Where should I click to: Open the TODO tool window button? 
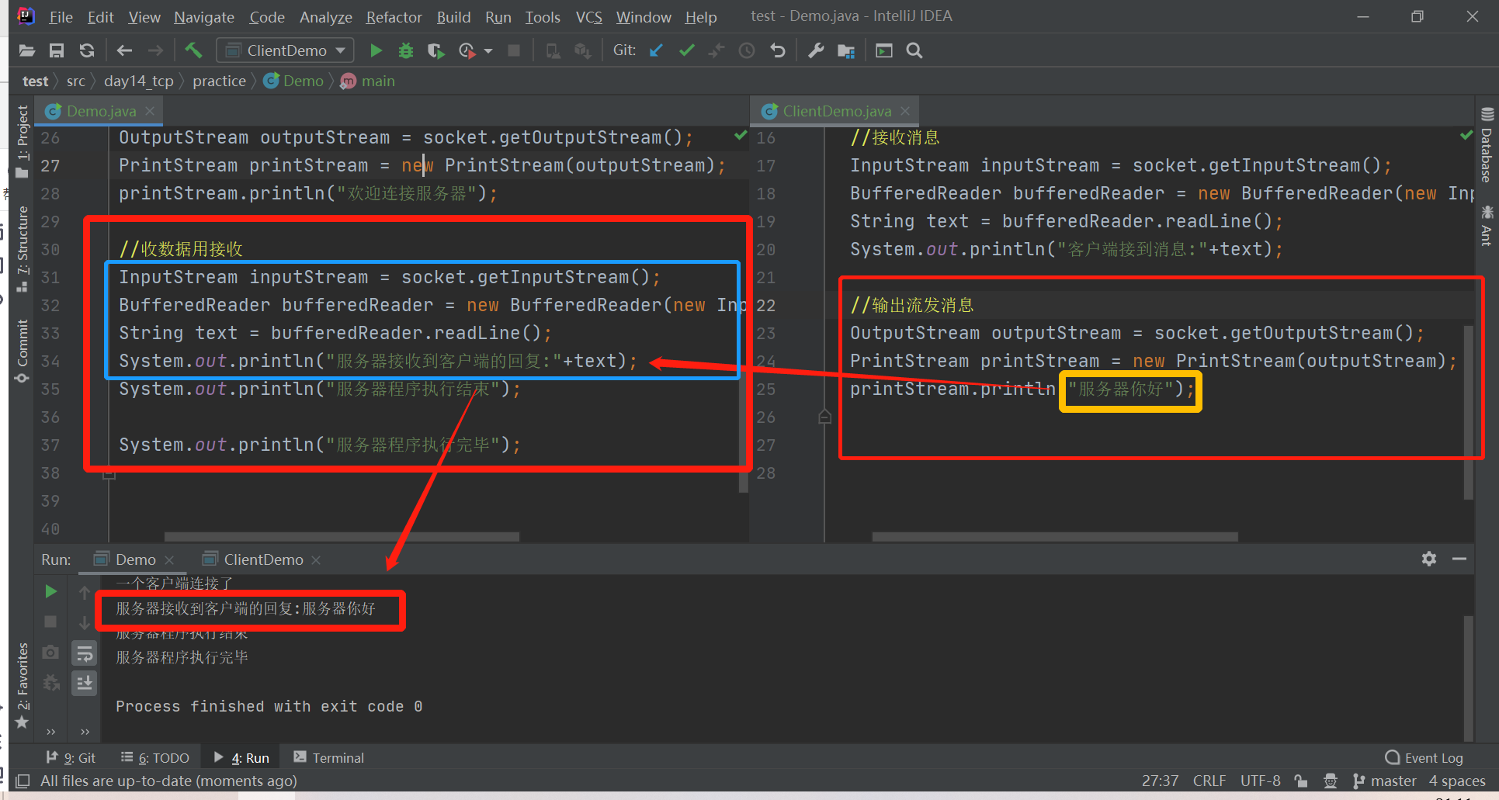click(x=155, y=757)
